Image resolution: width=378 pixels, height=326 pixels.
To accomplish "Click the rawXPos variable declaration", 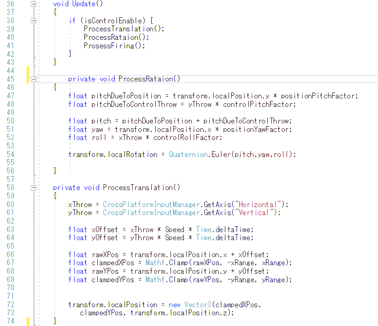I will coord(105,255).
